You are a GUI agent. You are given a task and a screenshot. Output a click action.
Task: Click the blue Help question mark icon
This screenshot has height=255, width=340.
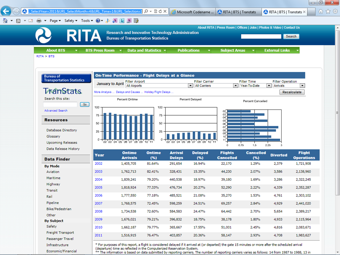click(x=98, y=21)
